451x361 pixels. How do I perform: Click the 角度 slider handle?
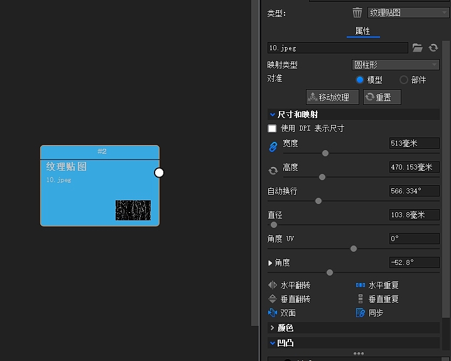point(330,272)
